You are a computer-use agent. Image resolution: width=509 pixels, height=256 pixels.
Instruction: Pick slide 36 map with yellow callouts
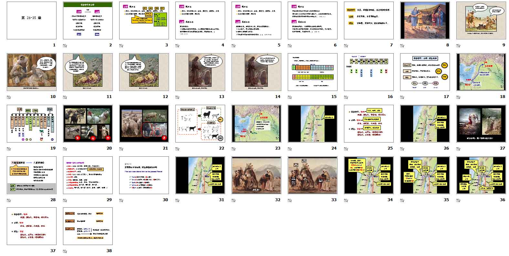pos(481,175)
